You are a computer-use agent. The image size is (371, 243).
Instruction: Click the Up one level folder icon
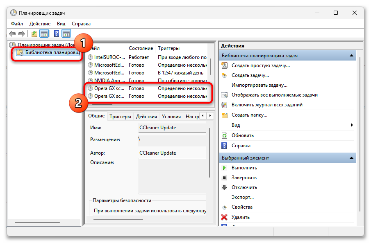click(x=34, y=34)
